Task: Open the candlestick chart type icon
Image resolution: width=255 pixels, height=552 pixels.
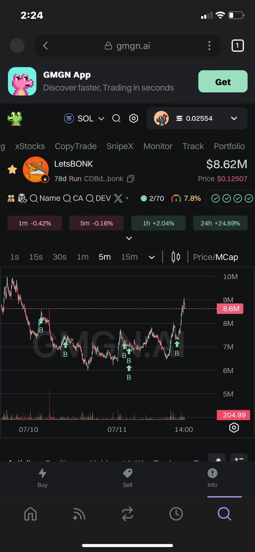Action: click(x=175, y=257)
